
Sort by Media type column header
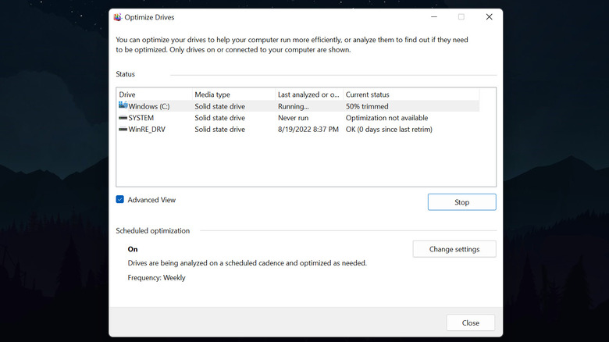point(232,94)
